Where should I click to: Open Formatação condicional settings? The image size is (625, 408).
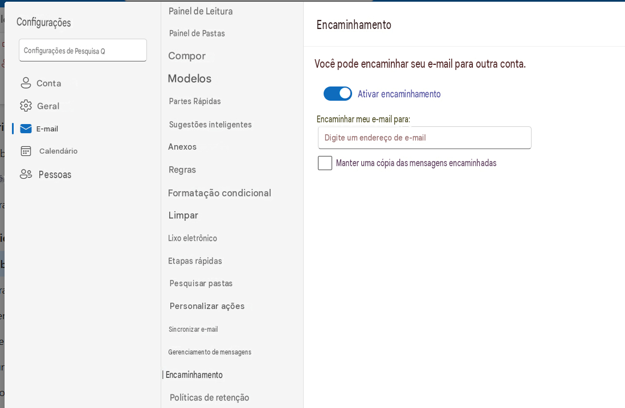(x=219, y=193)
